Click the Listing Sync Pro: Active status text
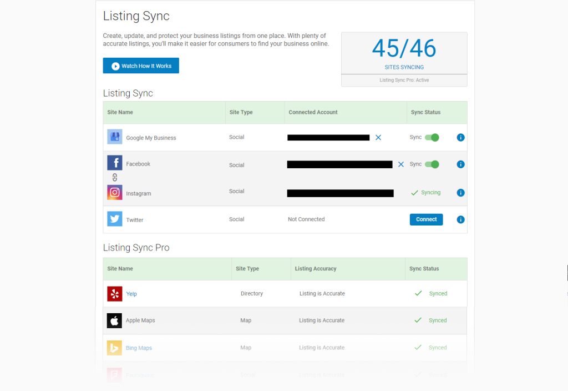 [x=404, y=80]
